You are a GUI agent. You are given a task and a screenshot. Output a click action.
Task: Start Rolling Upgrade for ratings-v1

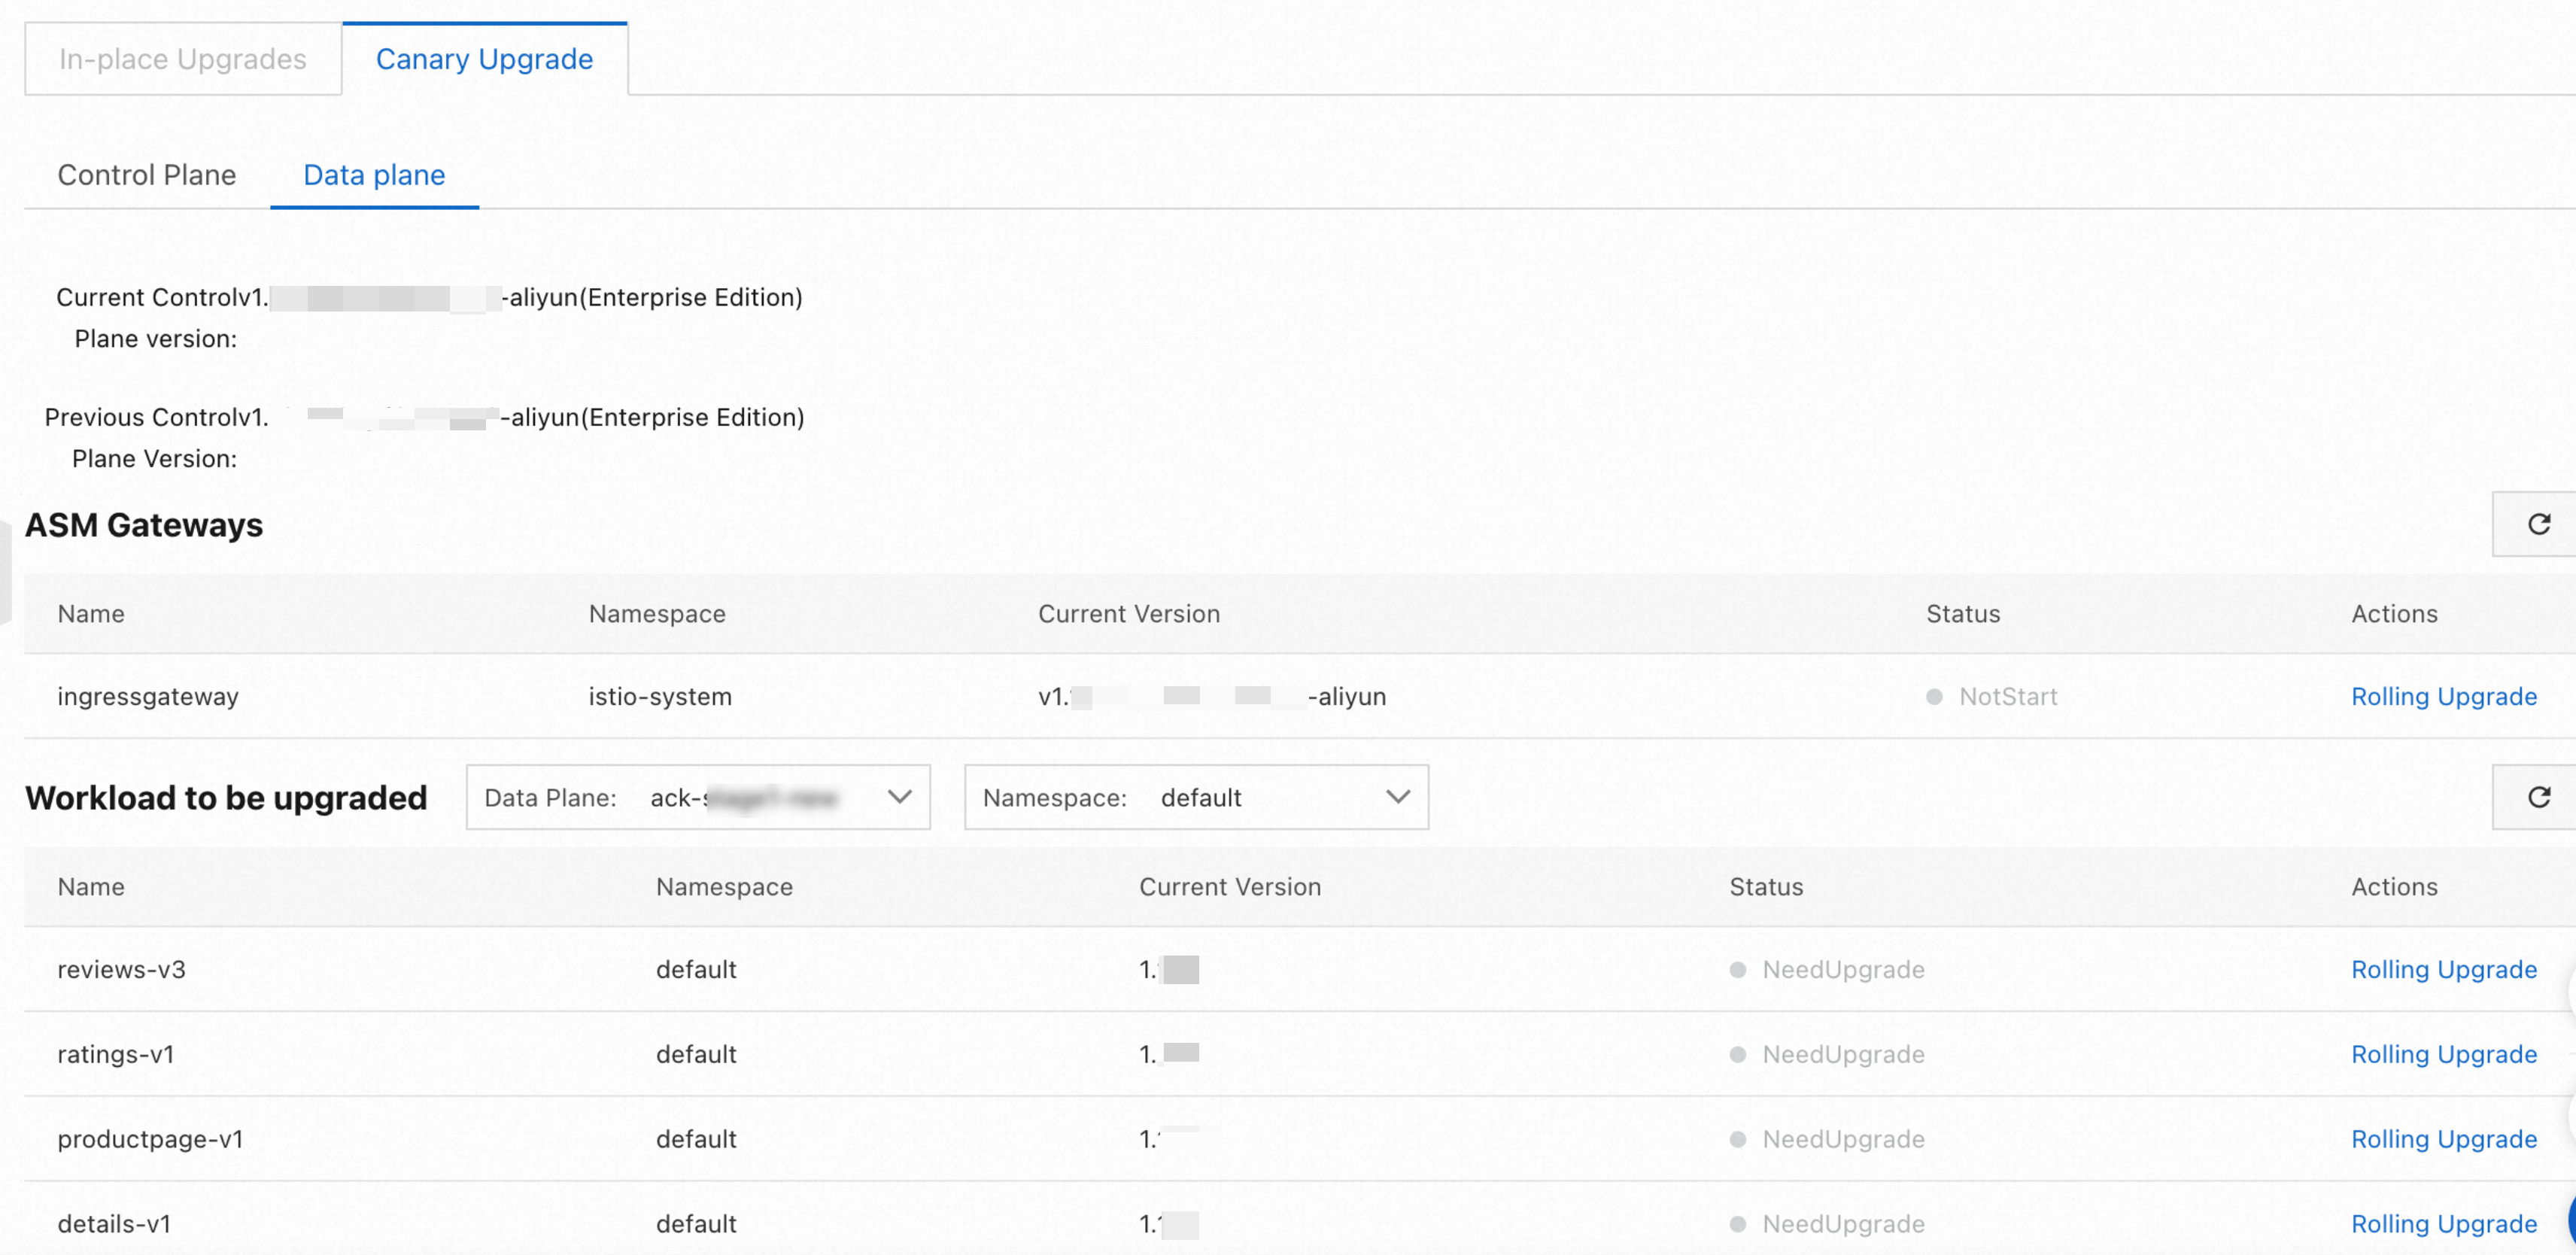coord(2443,1054)
